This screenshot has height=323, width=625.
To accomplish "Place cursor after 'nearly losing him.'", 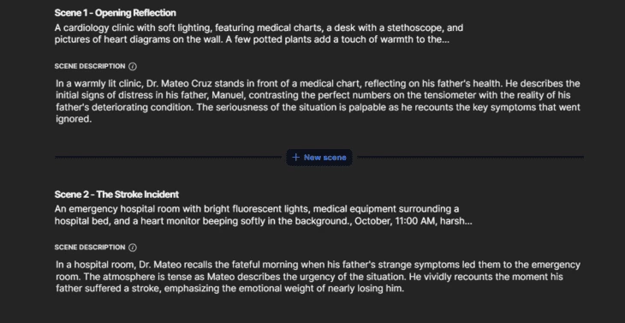I will (404, 289).
